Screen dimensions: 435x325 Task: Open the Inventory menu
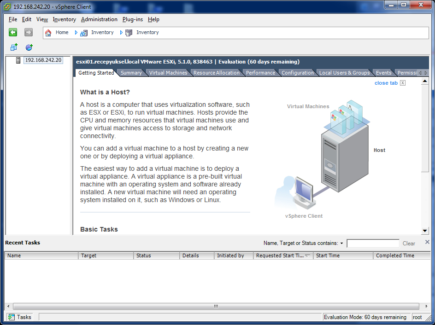tap(65, 19)
